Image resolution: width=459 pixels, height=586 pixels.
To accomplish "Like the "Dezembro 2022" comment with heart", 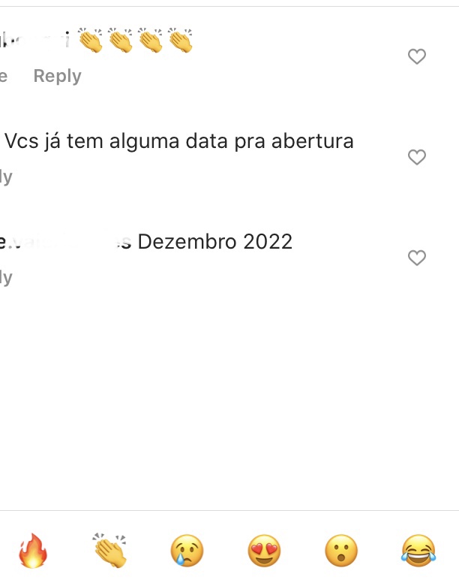I will [x=417, y=258].
